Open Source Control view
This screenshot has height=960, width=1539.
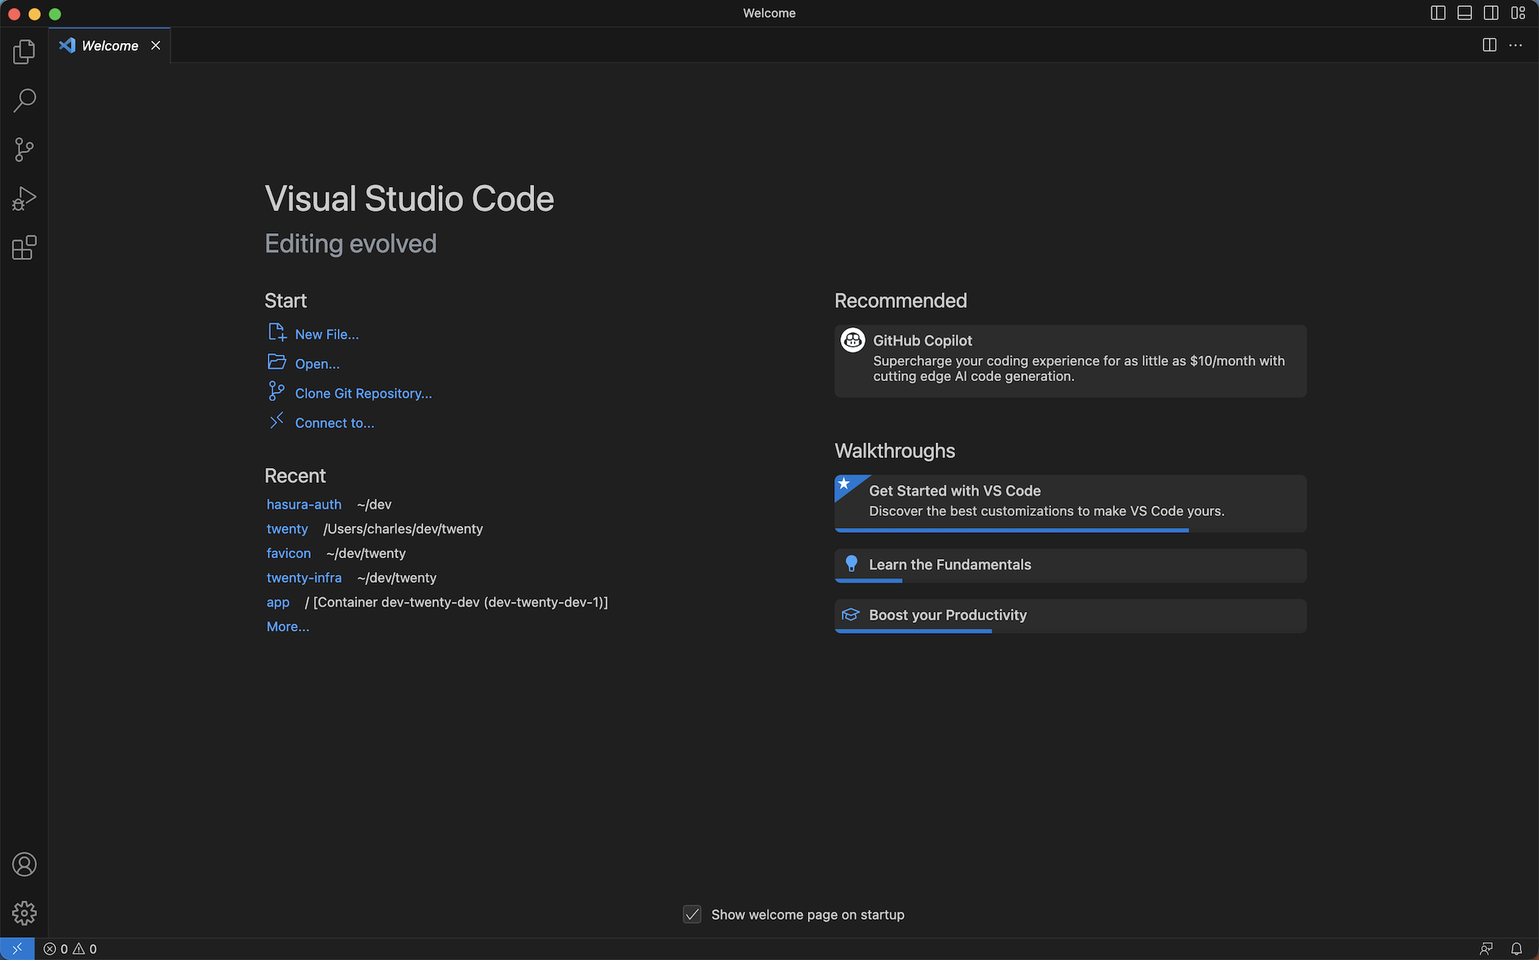click(24, 149)
